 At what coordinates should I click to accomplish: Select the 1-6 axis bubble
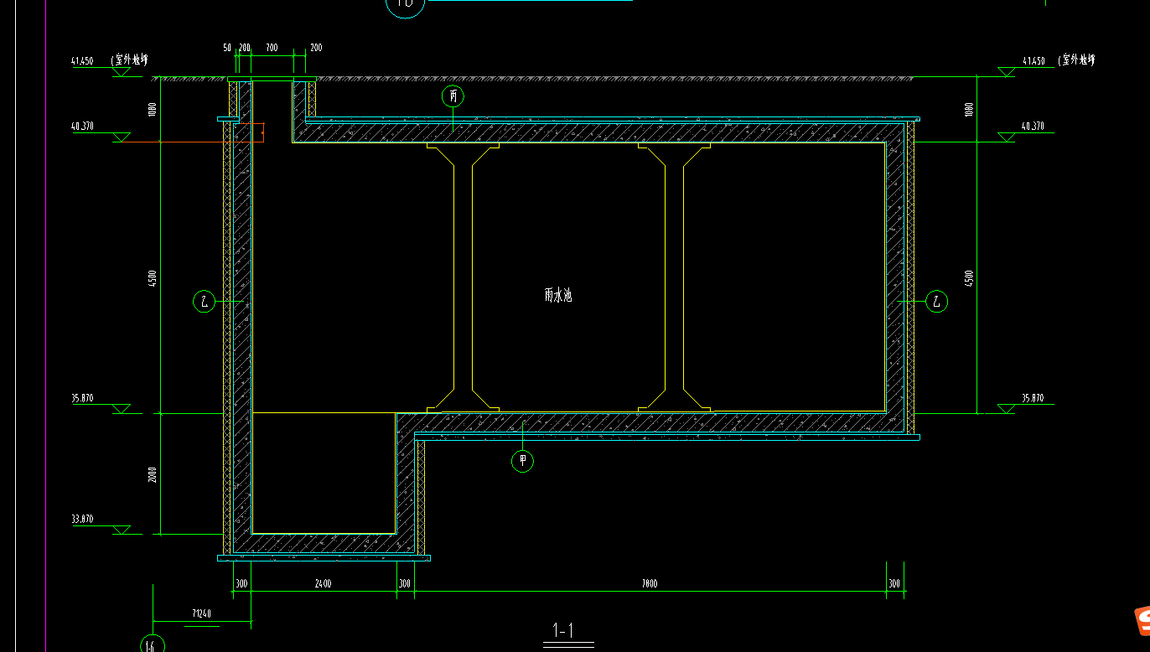click(153, 644)
